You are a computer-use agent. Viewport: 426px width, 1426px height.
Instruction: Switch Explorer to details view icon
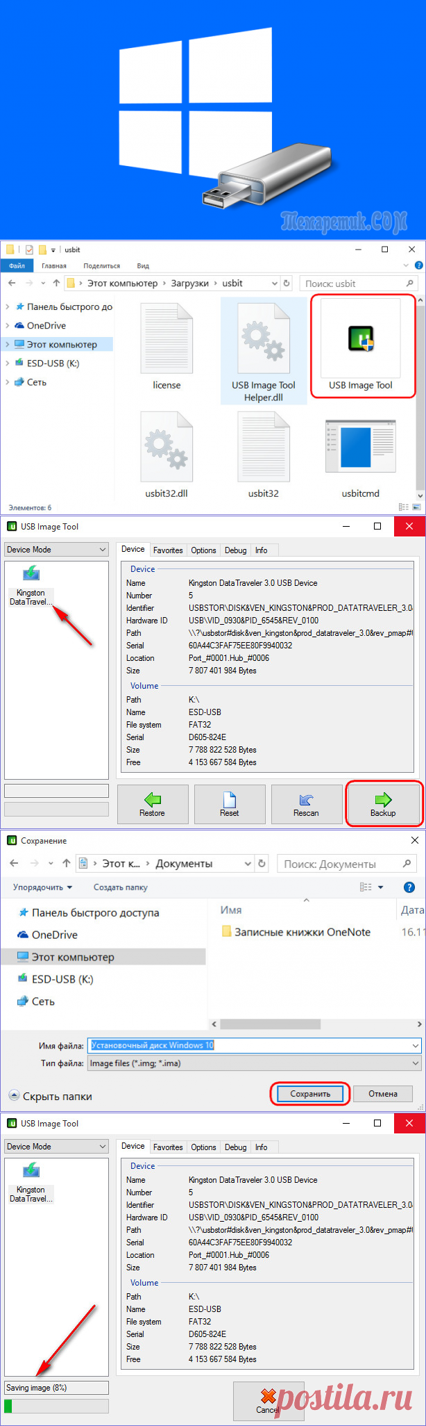click(x=404, y=507)
